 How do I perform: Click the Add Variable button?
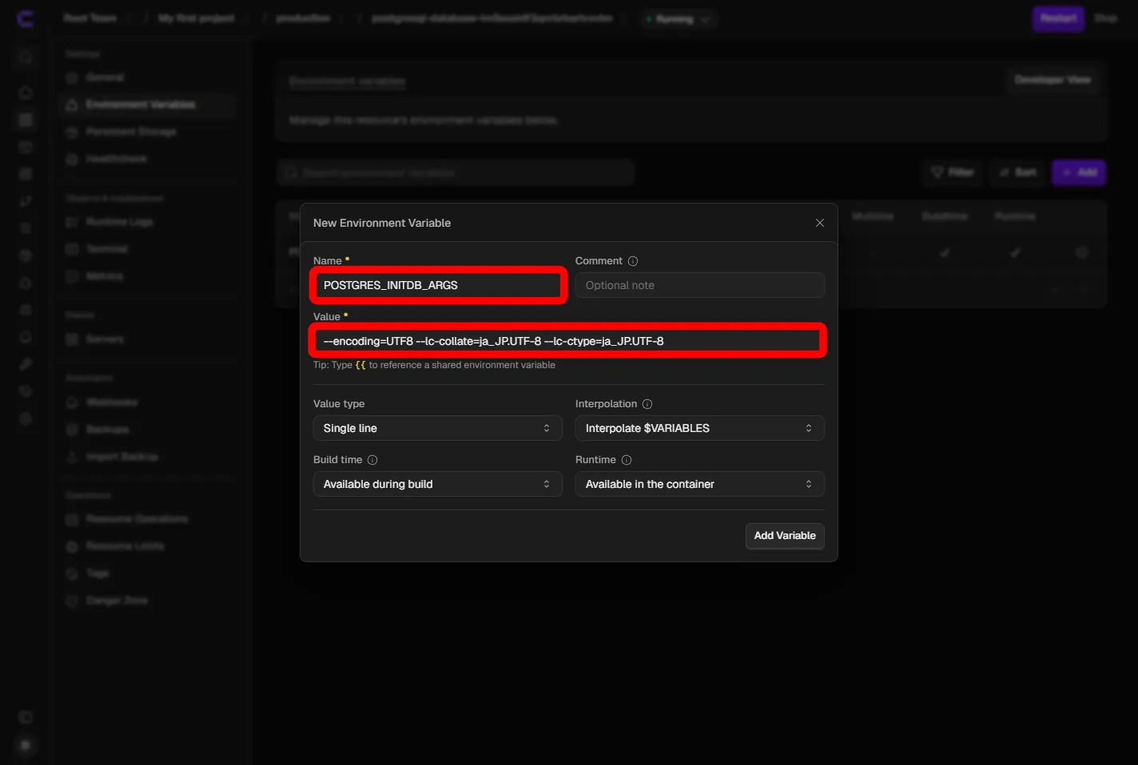pyautogui.click(x=785, y=536)
